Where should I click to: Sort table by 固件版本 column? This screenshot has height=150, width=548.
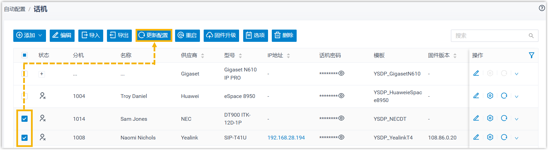click(x=455, y=55)
